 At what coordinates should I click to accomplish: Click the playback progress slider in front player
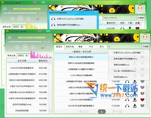click(25, 42)
